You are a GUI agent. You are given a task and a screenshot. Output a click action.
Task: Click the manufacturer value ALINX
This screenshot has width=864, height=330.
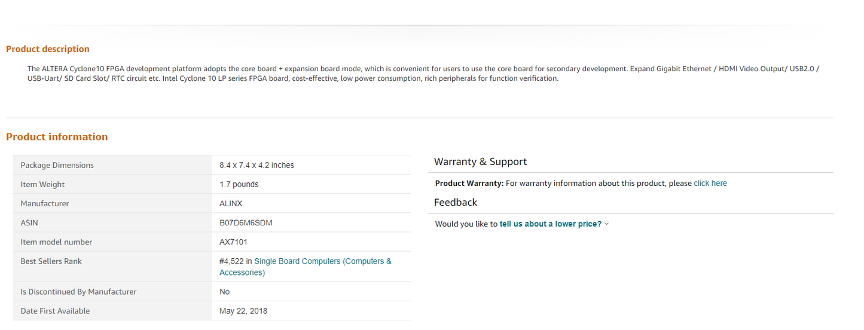tap(231, 204)
